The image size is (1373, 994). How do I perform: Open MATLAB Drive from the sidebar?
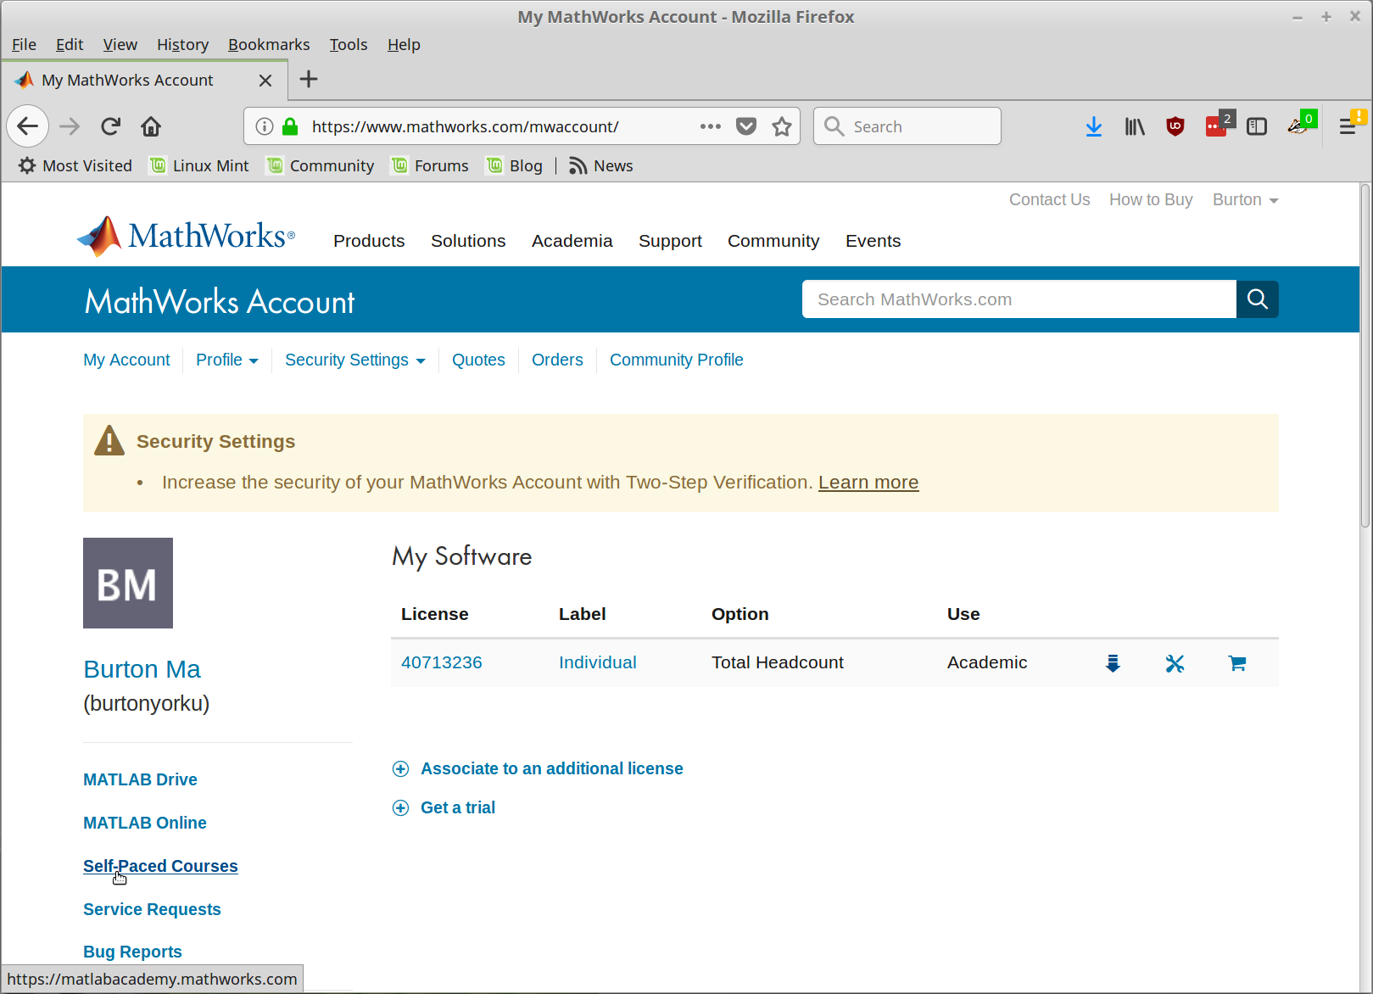click(x=140, y=779)
